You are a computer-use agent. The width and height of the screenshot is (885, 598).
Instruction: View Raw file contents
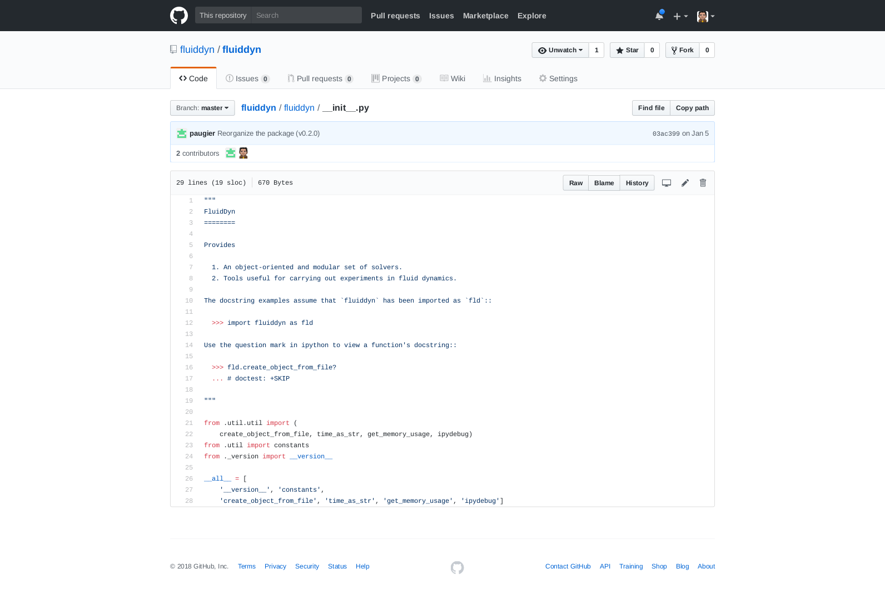tap(576, 183)
